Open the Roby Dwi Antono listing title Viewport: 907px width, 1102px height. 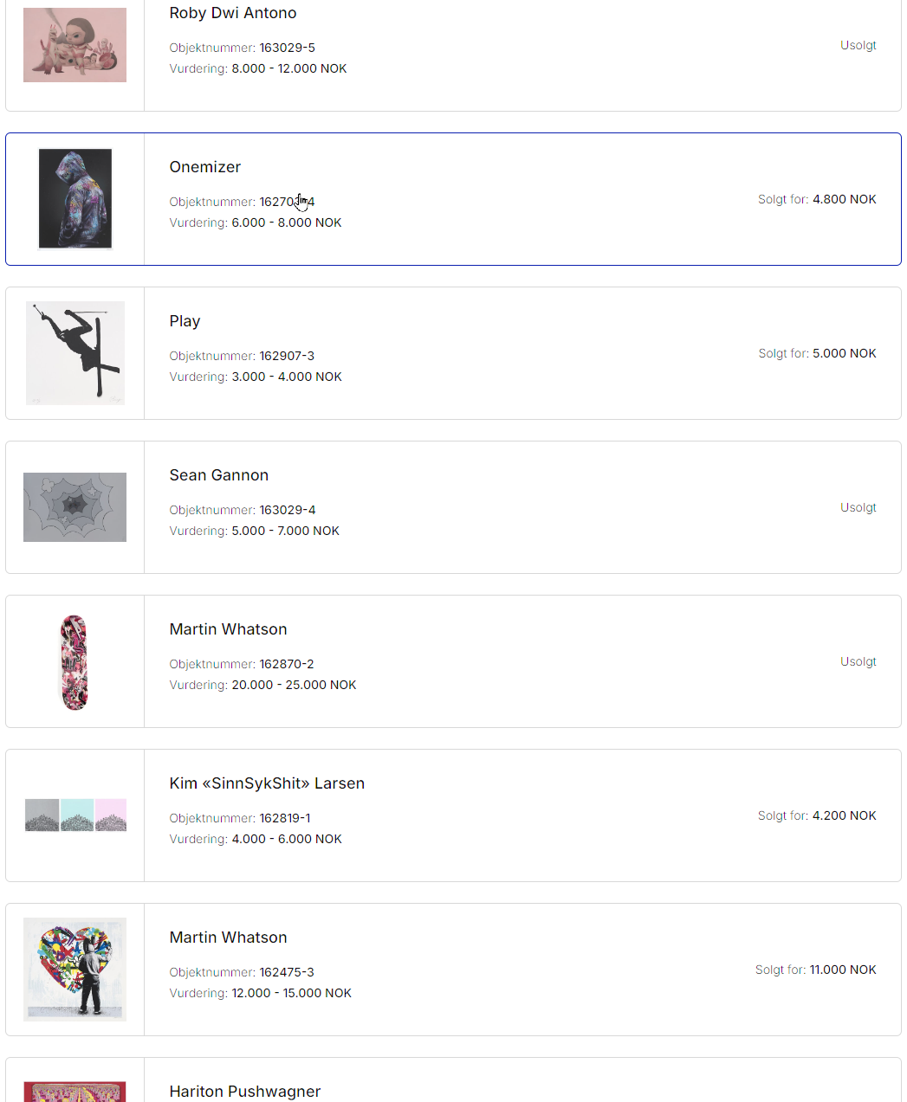click(233, 13)
